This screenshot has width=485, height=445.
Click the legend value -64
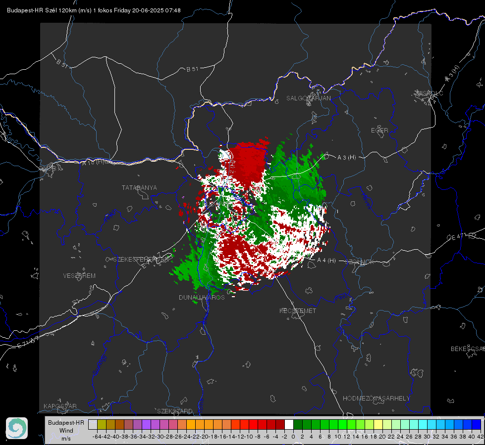[97, 437]
